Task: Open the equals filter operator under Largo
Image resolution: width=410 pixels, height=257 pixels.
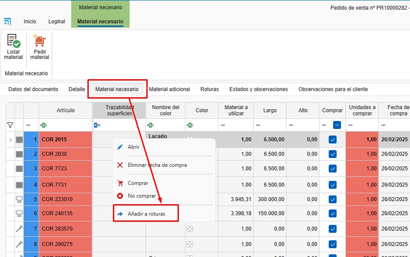Action: [258, 125]
